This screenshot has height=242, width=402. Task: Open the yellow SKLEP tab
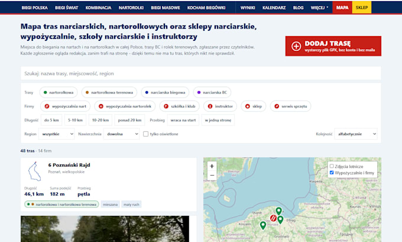pos(362,8)
